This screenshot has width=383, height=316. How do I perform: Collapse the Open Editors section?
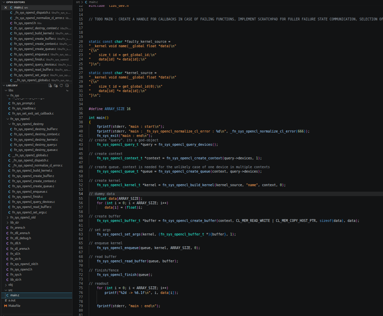(4, 2)
